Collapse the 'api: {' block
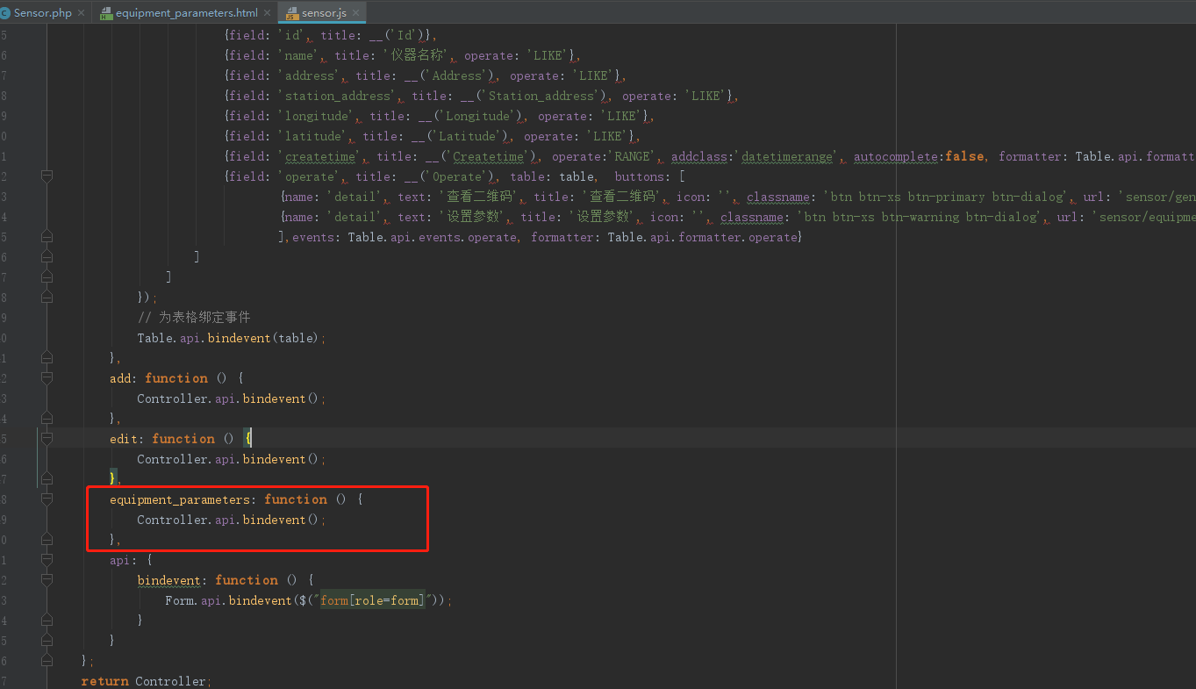This screenshot has height=689, width=1196. coord(47,560)
